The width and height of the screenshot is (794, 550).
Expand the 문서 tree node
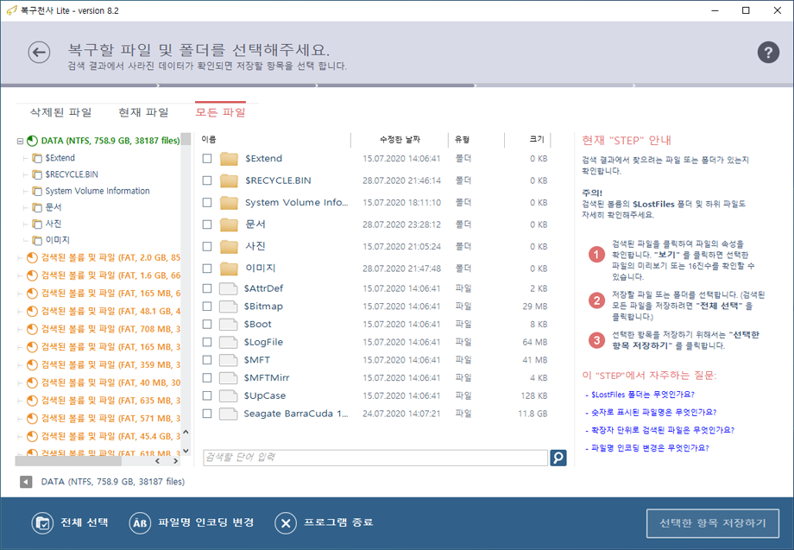[25, 207]
